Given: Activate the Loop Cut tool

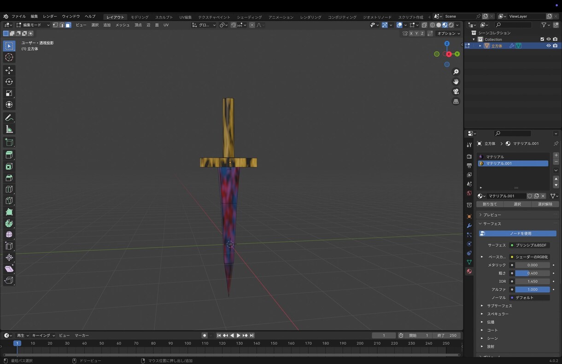Looking at the screenshot, I should (x=9, y=189).
